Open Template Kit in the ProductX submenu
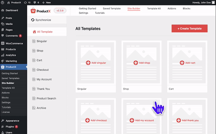Screen dimensions: 216x134 (x=8, y=88)
